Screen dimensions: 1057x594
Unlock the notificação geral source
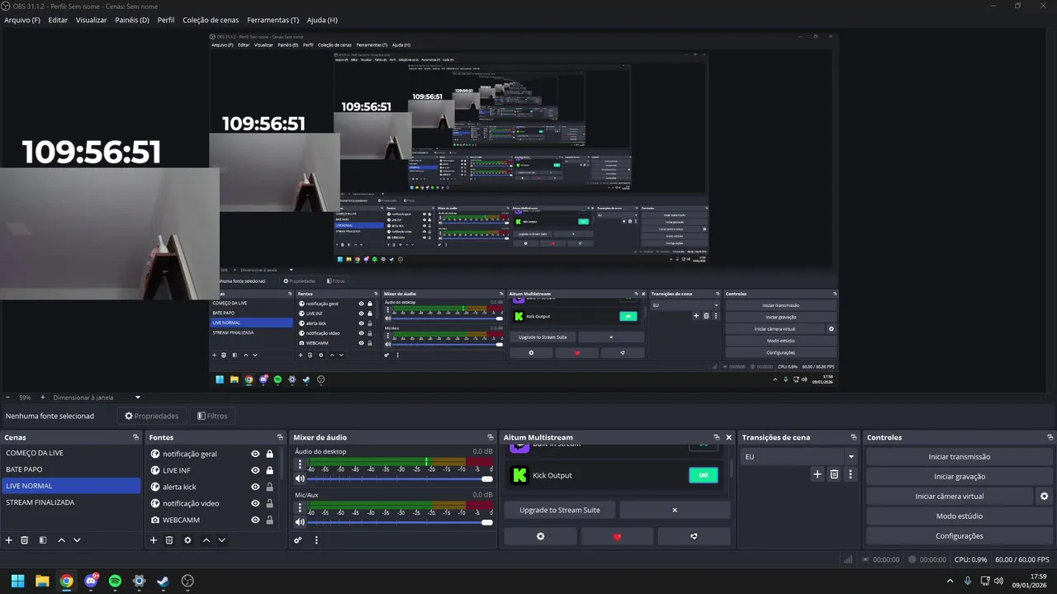(x=269, y=454)
